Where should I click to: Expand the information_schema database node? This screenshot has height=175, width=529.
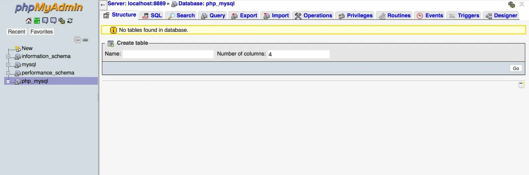tap(8, 57)
